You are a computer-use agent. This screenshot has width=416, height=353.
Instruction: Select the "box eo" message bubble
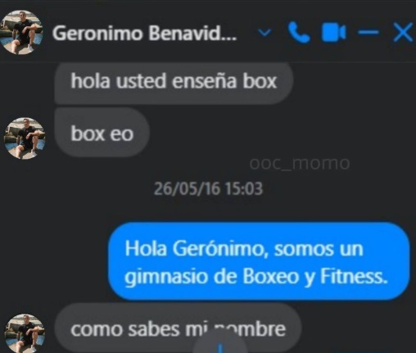click(x=102, y=133)
